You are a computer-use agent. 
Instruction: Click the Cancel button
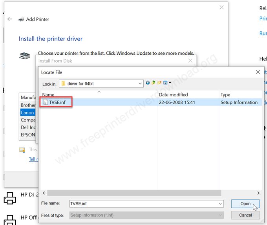click(245, 215)
